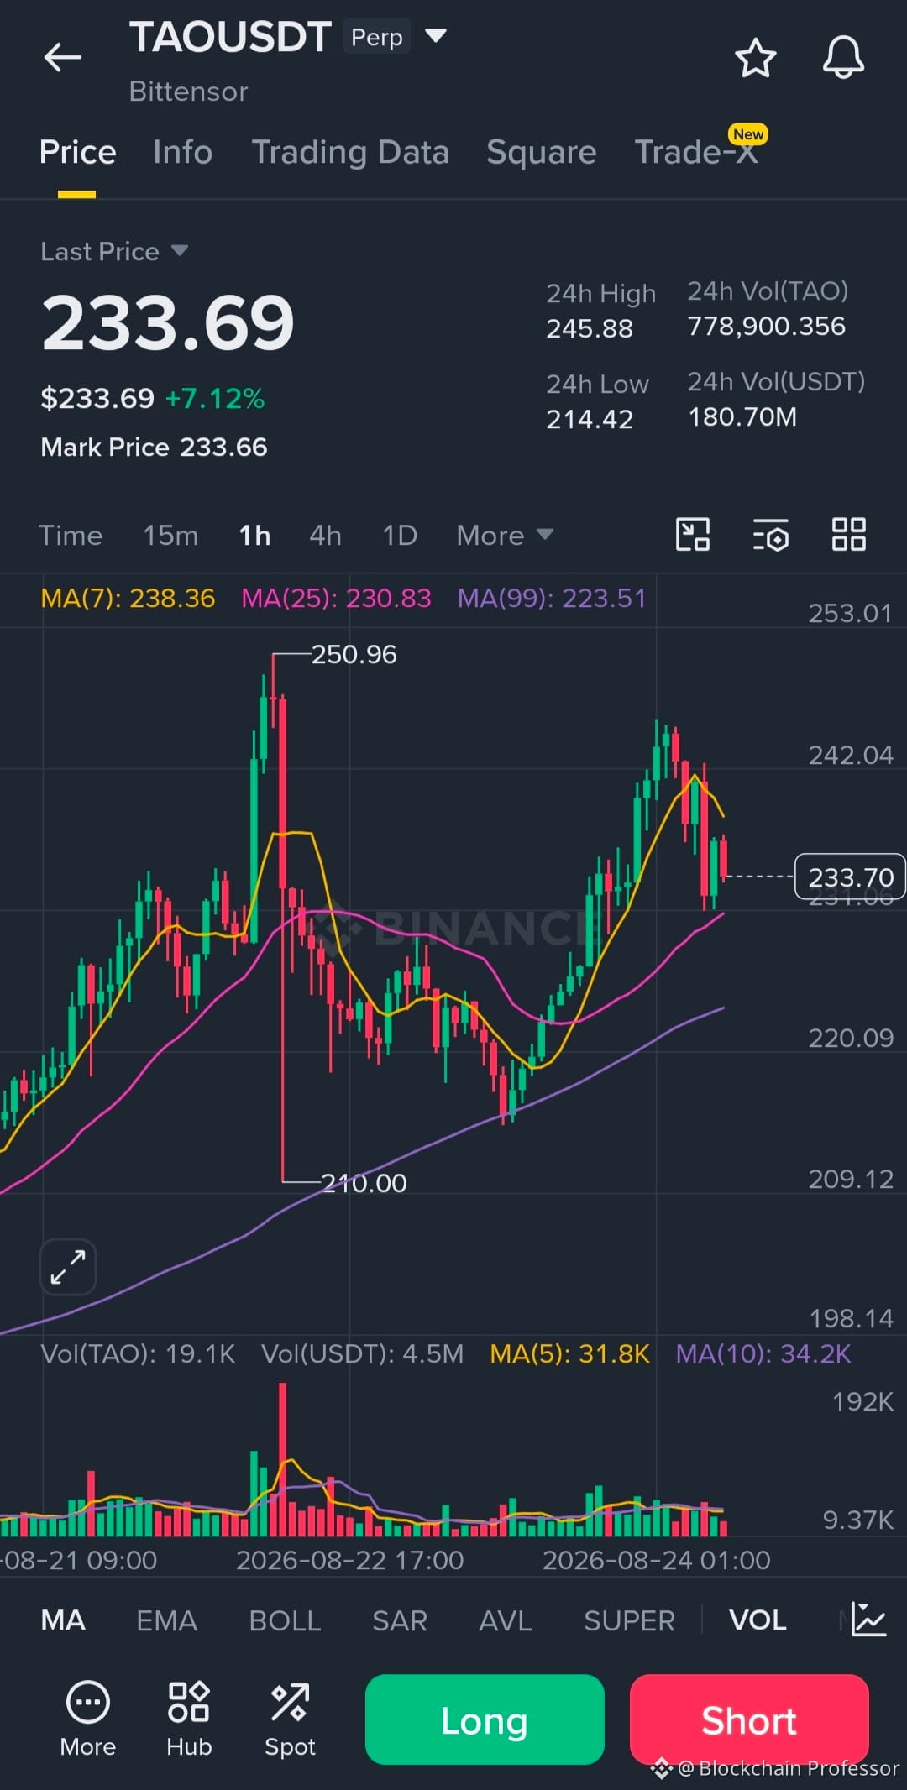Select the Price tab
907x1790 pixels.
(77, 152)
